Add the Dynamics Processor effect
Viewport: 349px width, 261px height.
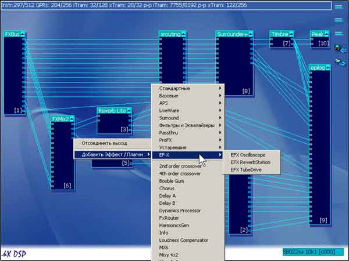coord(188,211)
